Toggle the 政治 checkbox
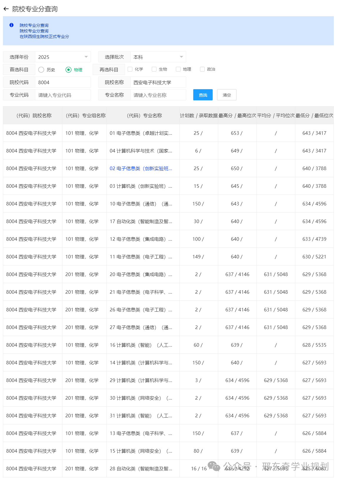 (x=202, y=69)
